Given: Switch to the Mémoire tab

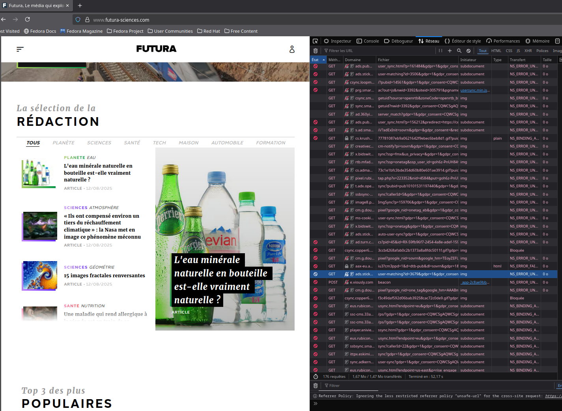Looking at the screenshot, I should click(x=537, y=41).
